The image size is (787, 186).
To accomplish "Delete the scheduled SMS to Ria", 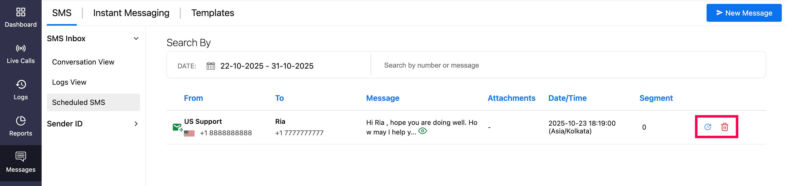I will 724,127.
